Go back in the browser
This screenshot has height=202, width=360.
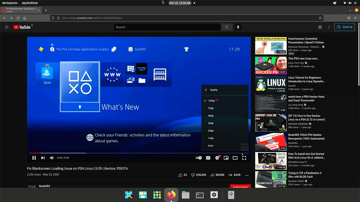pyautogui.click(x=4, y=18)
